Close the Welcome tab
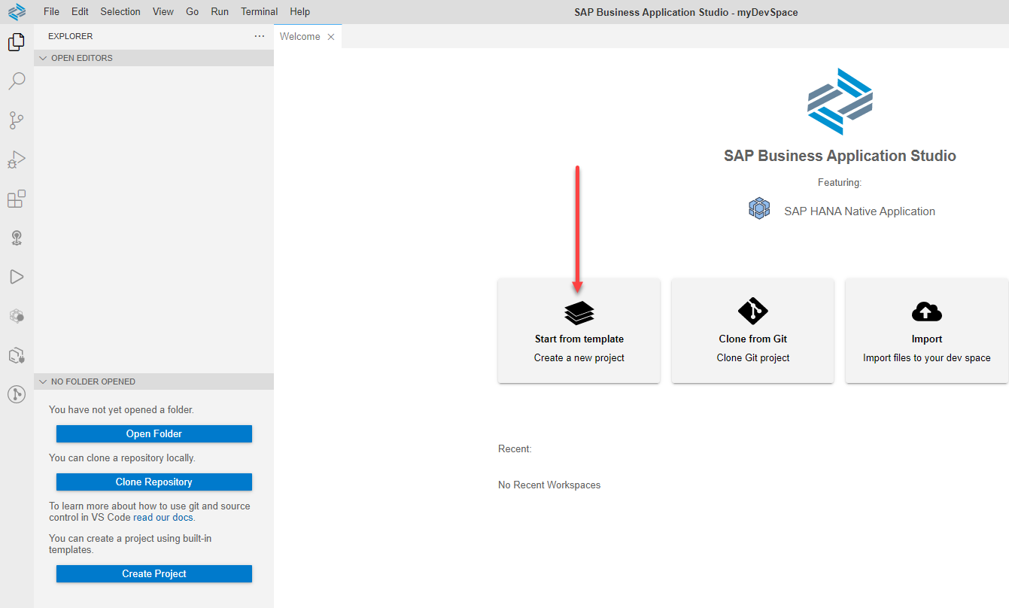The image size is (1009, 608). (x=330, y=35)
